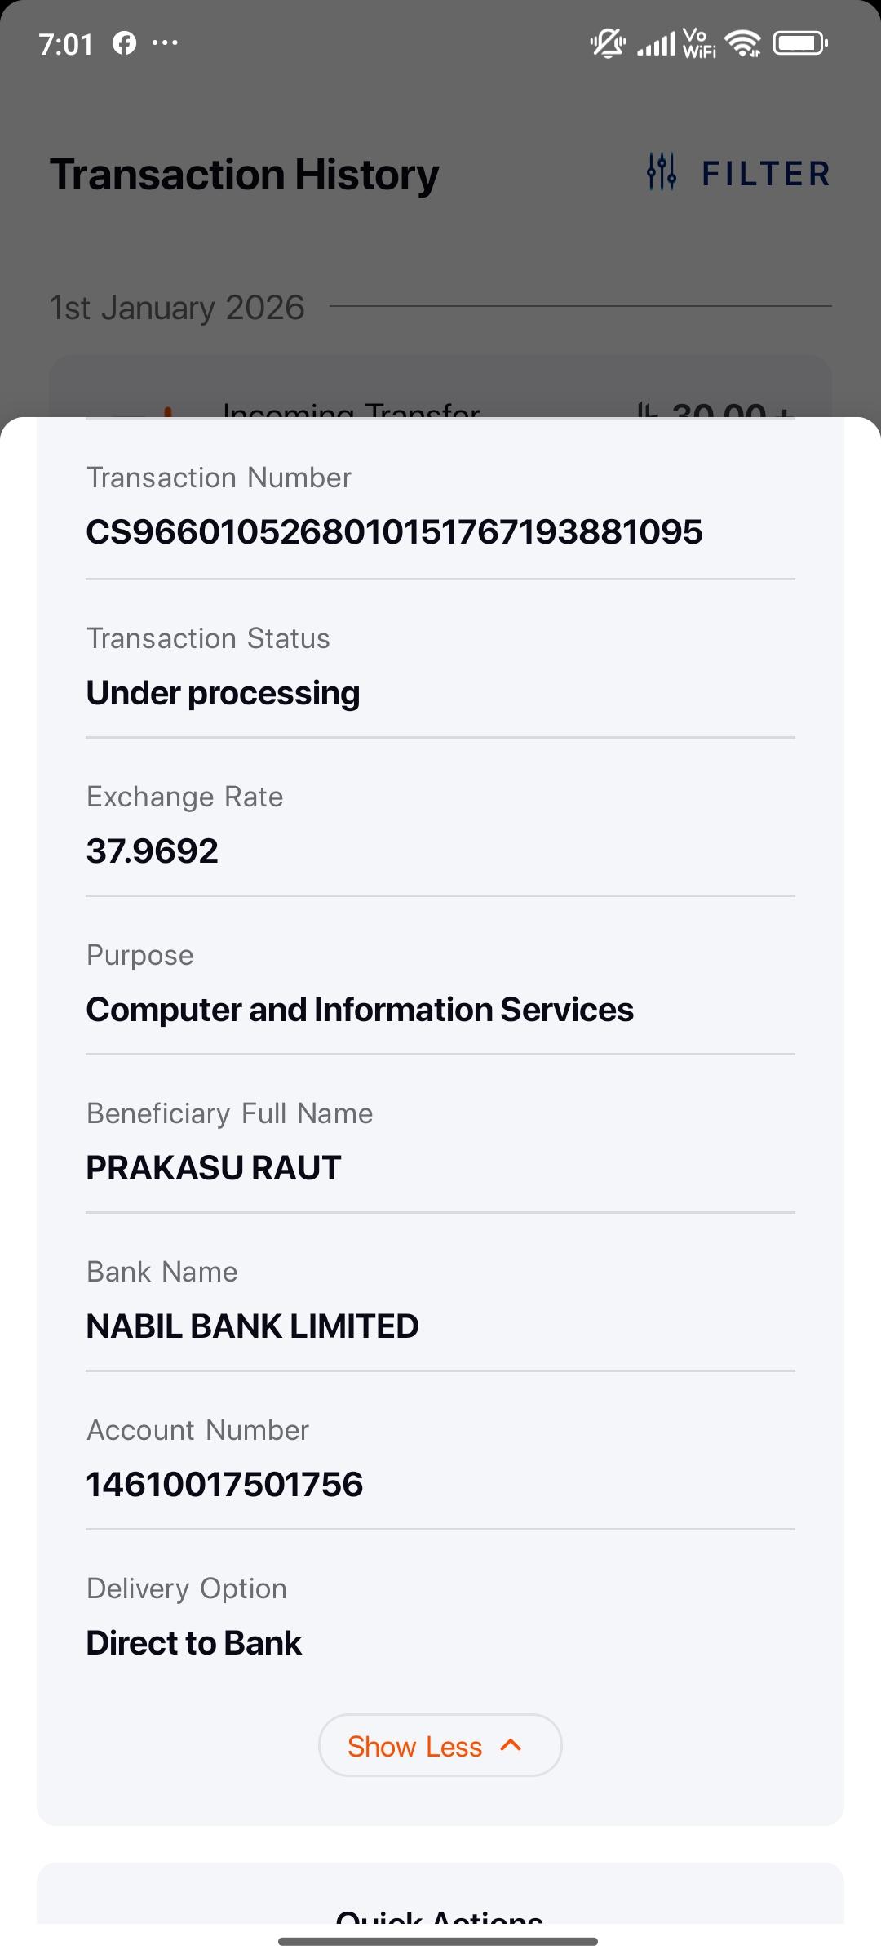The width and height of the screenshot is (881, 1959).
Task: Tap the Quick Actions section header
Action: click(x=440, y=1914)
